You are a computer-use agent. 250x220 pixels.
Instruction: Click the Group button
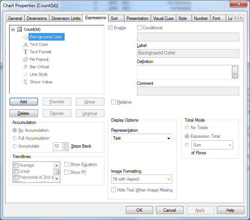[90, 102]
